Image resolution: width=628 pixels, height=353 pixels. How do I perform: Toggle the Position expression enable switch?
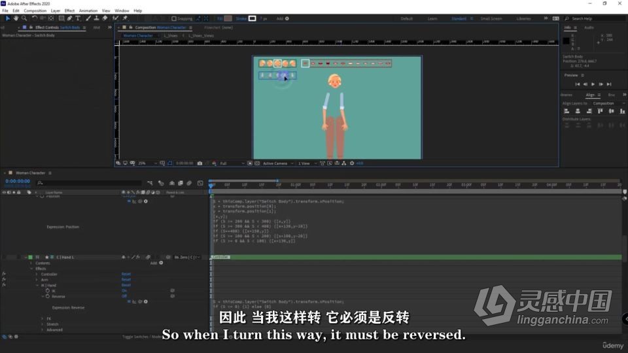coord(129,201)
